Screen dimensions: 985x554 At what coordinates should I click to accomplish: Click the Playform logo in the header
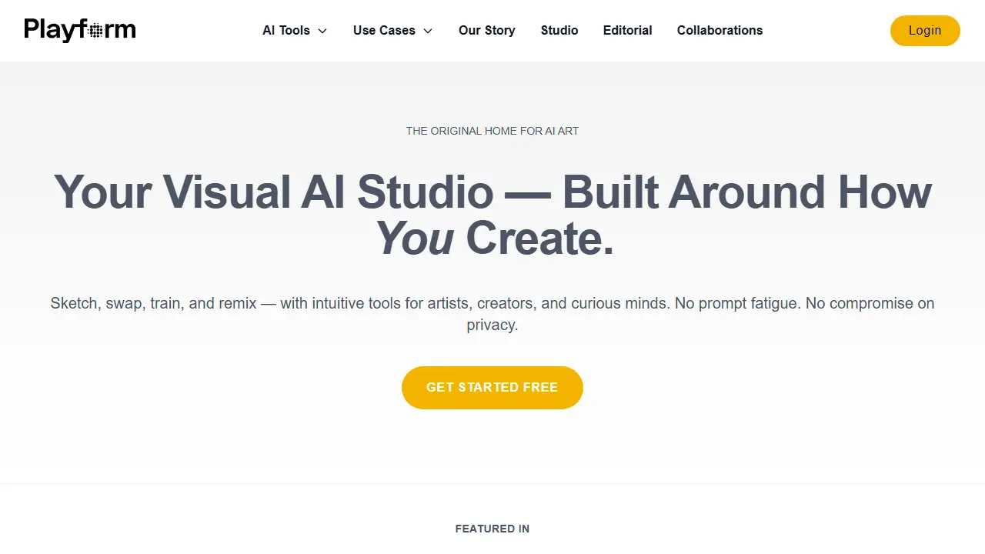tap(80, 30)
